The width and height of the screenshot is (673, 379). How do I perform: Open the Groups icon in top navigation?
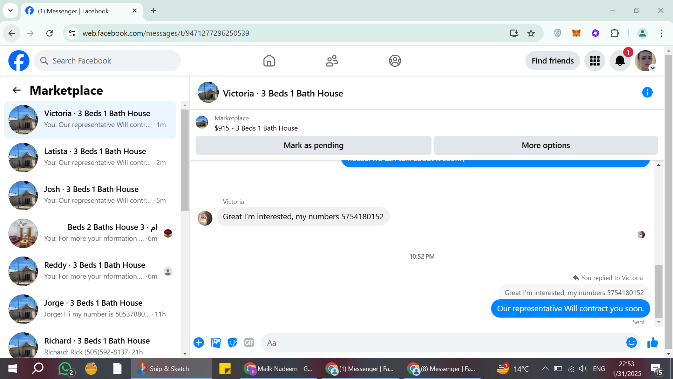395,61
